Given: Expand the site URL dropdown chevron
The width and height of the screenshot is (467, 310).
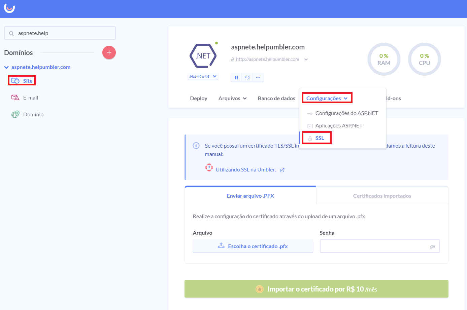Looking at the screenshot, I should (x=306, y=60).
